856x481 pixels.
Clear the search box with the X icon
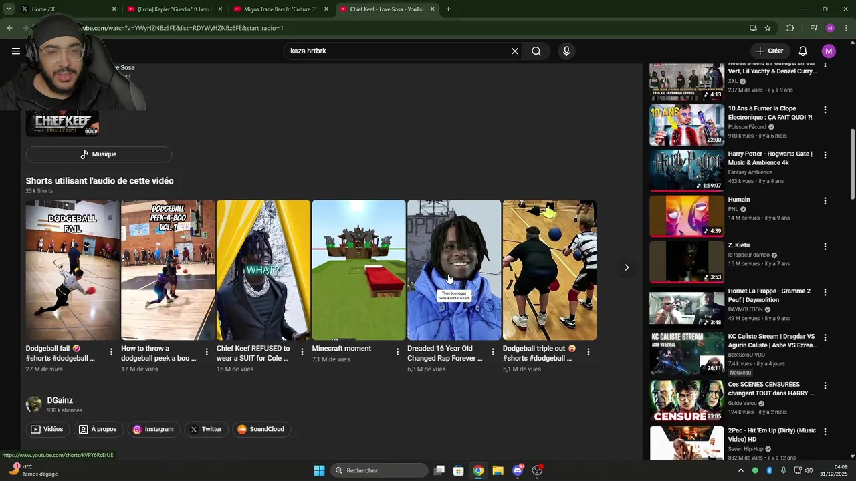[x=515, y=51]
